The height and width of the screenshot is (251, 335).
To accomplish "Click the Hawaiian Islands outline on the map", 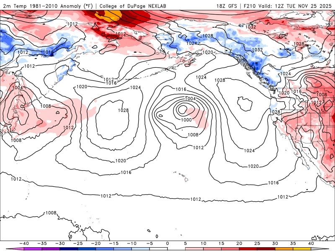I will pyautogui.click(x=182, y=176).
